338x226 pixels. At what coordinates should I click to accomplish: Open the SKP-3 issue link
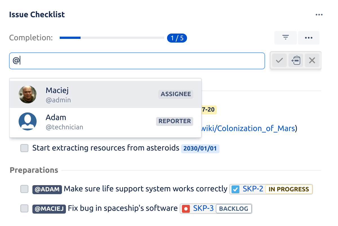point(203,209)
